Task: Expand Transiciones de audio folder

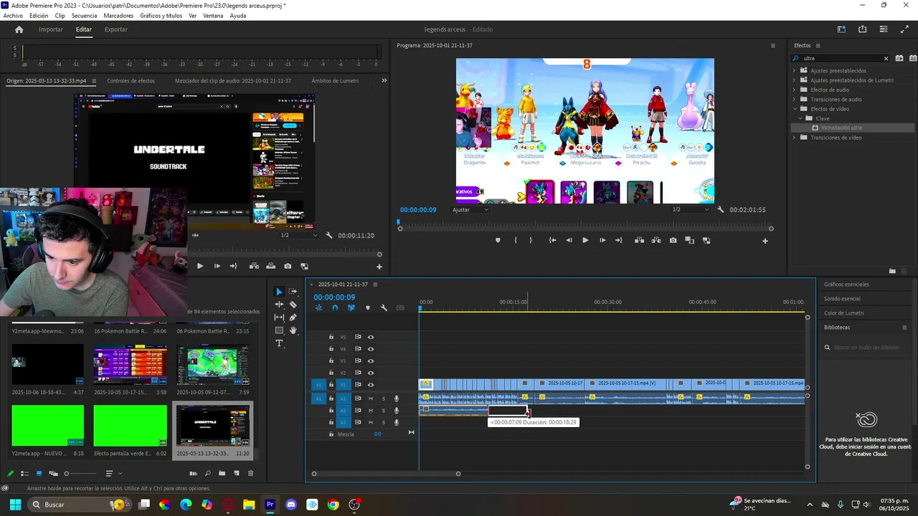Action: [794, 99]
